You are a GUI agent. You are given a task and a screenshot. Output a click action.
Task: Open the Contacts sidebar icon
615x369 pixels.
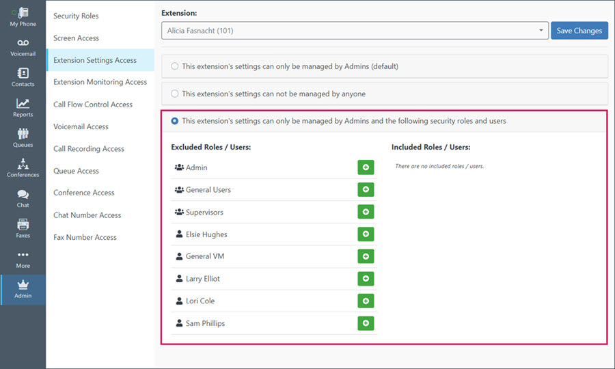pos(23,77)
